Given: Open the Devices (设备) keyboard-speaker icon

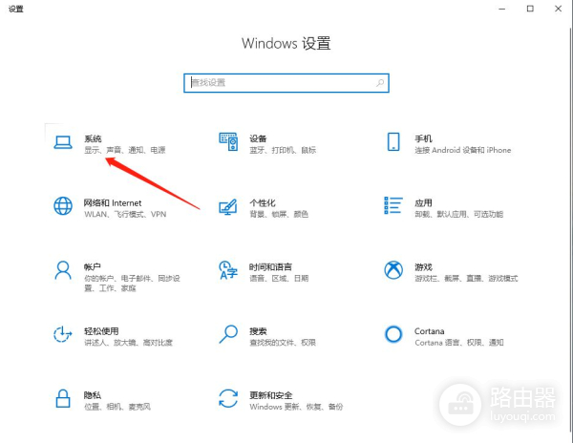Looking at the screenshot, I should pos(228,141).
